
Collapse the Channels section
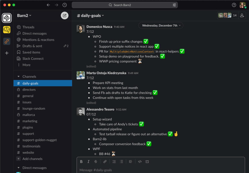pos(19,77)
